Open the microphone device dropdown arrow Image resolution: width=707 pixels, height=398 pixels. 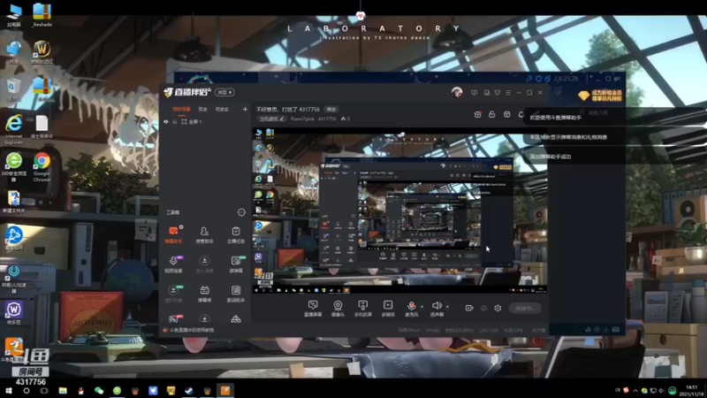422,307
